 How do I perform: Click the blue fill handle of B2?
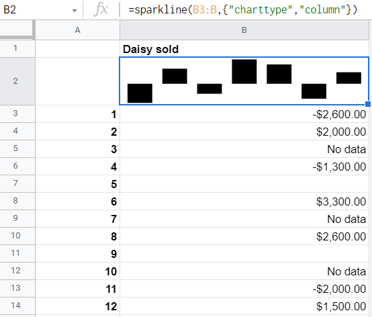click(x=368, y=104)
